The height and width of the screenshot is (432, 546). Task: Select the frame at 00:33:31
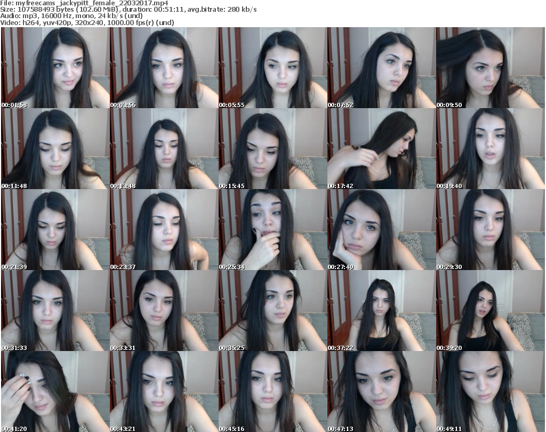coord(164,311)
